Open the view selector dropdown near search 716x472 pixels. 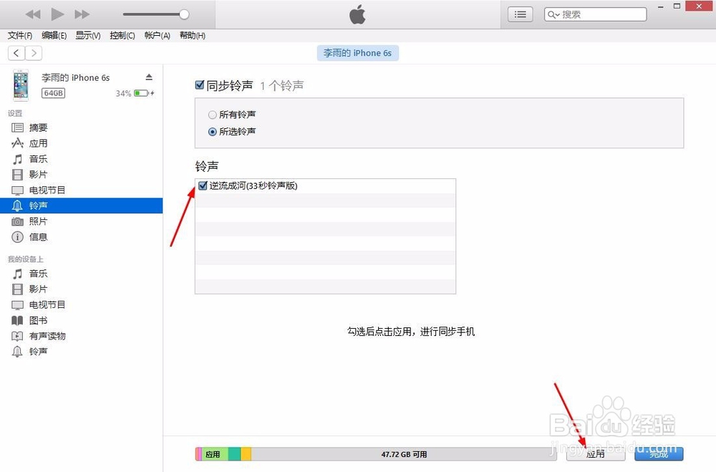(x=520, y=14)
